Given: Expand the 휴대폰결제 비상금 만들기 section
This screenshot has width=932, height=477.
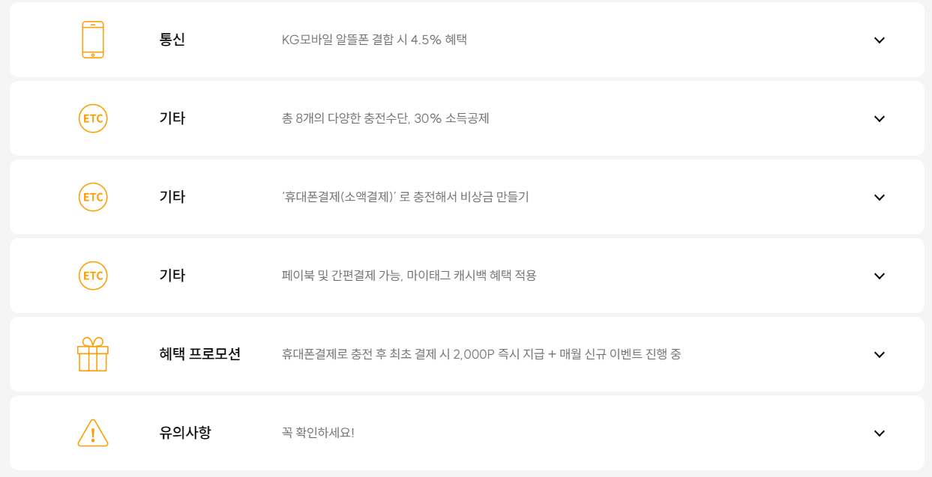Looking at the screenshot, I should (878, 197).
